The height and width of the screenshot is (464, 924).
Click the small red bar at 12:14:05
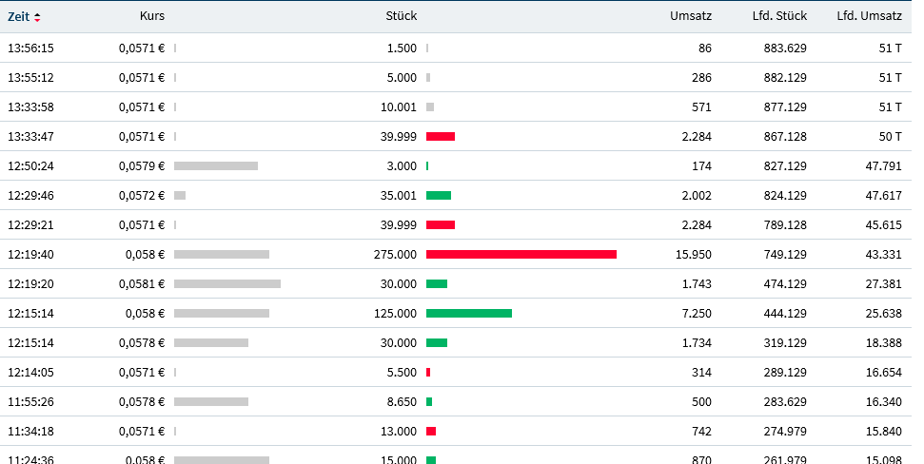pos(428,372)
